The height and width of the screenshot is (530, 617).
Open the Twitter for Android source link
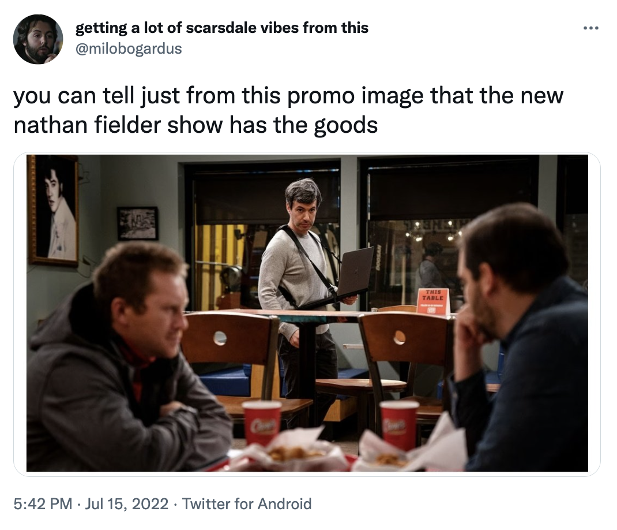(x=246, y=503)
